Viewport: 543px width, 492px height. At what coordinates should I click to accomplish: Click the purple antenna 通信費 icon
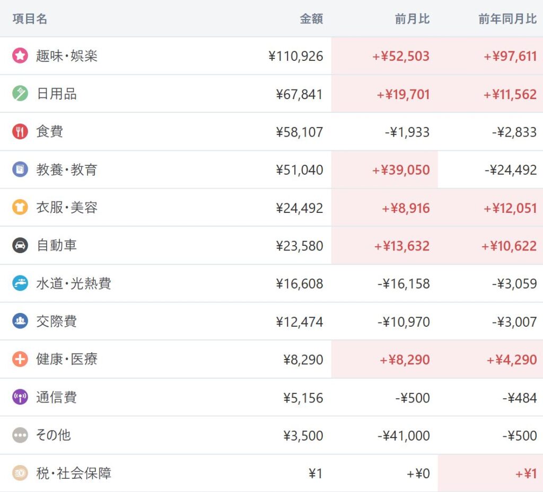click(x=20, y=397)
